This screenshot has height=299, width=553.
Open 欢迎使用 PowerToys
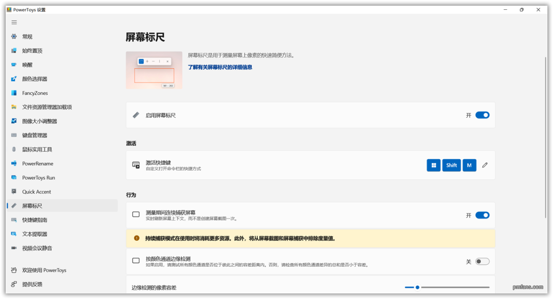coord(62,270)
